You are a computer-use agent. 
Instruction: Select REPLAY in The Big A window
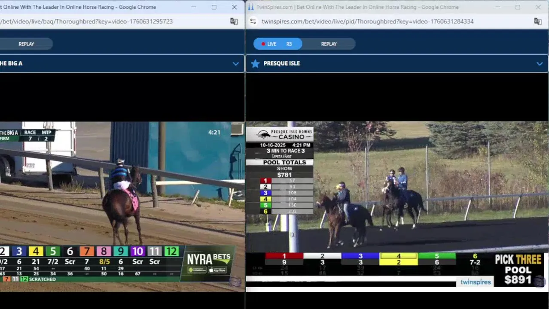[26, 44]
